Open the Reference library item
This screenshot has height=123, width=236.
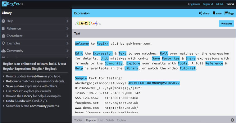[x=36, y=29]
